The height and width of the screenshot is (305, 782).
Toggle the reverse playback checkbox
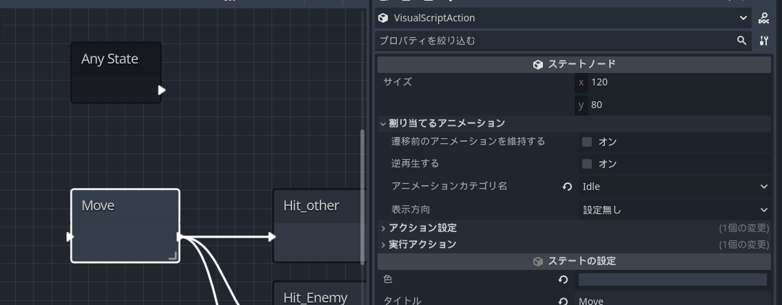pyautogui.click(x=587, y=164)
